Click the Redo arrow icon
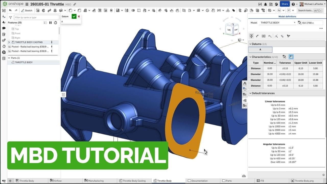This screenshot has height=184, width=327. (16, 10)
